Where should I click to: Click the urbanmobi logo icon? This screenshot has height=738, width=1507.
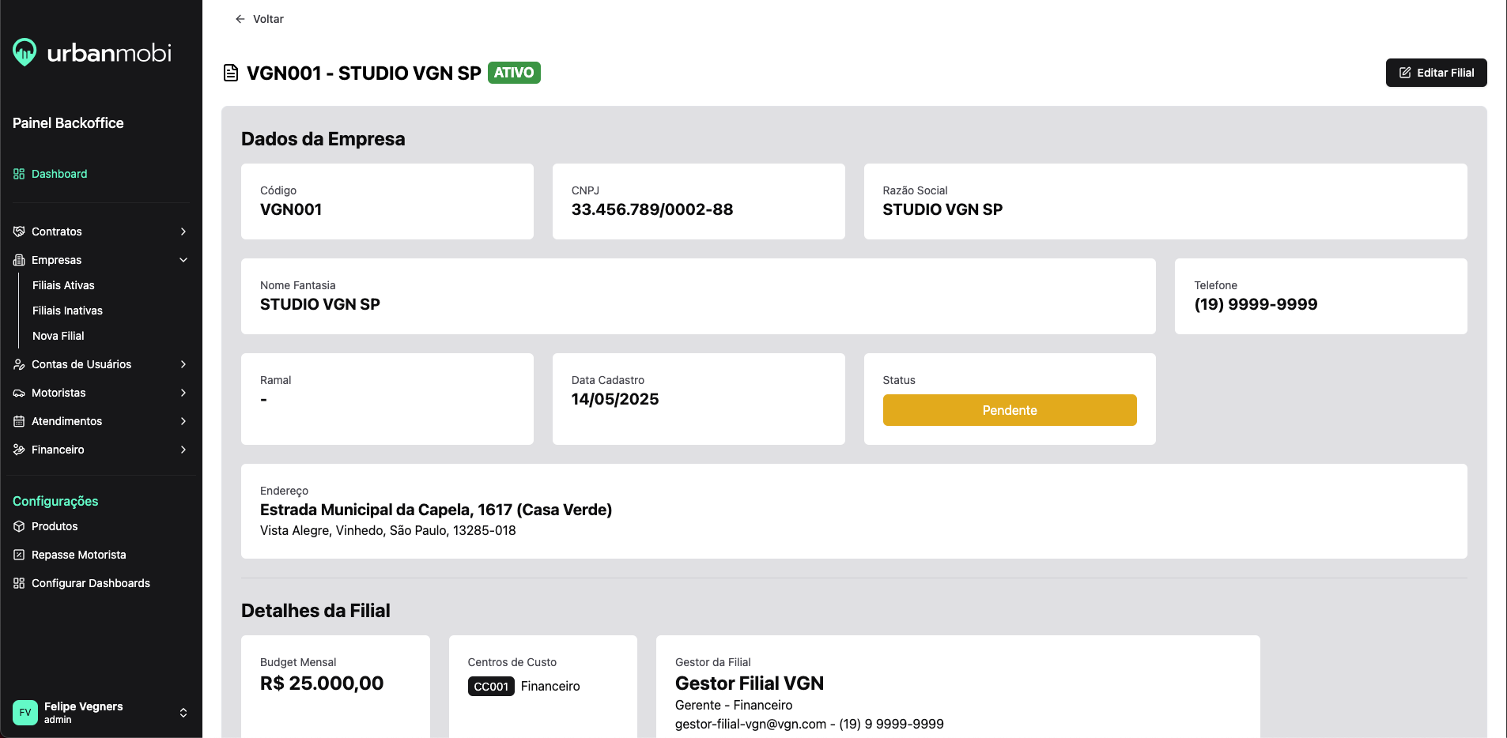coord(25,52)
